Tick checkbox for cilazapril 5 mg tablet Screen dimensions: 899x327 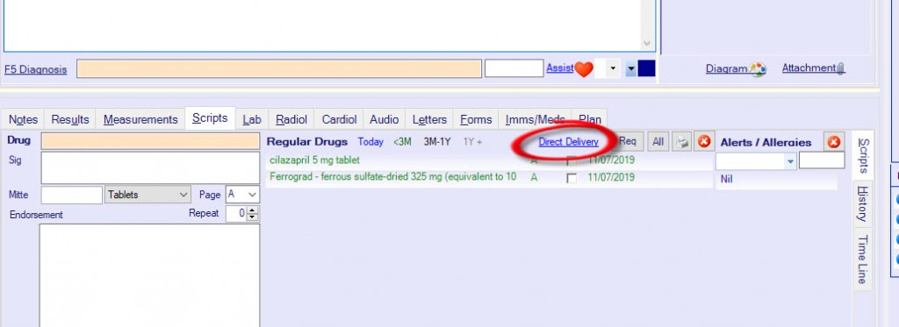(x=571, y=161)
